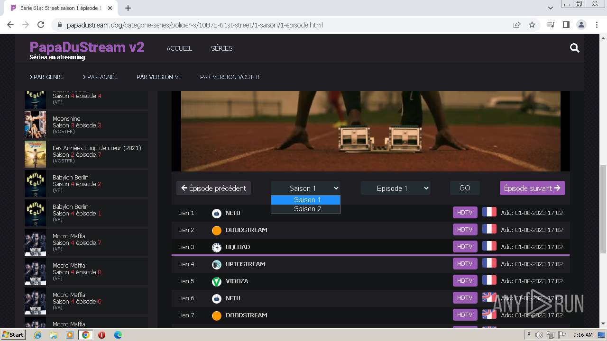Open Internet Explorer from taskbar
607x341 pixels.
click(x=37, y=335)
